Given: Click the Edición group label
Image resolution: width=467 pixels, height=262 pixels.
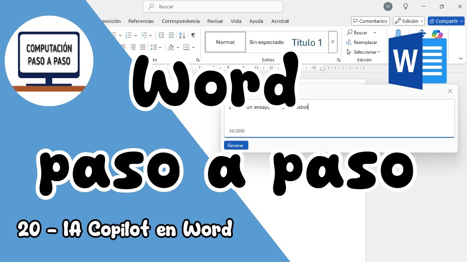Looking at the screenshot, I should pos(364,60).
